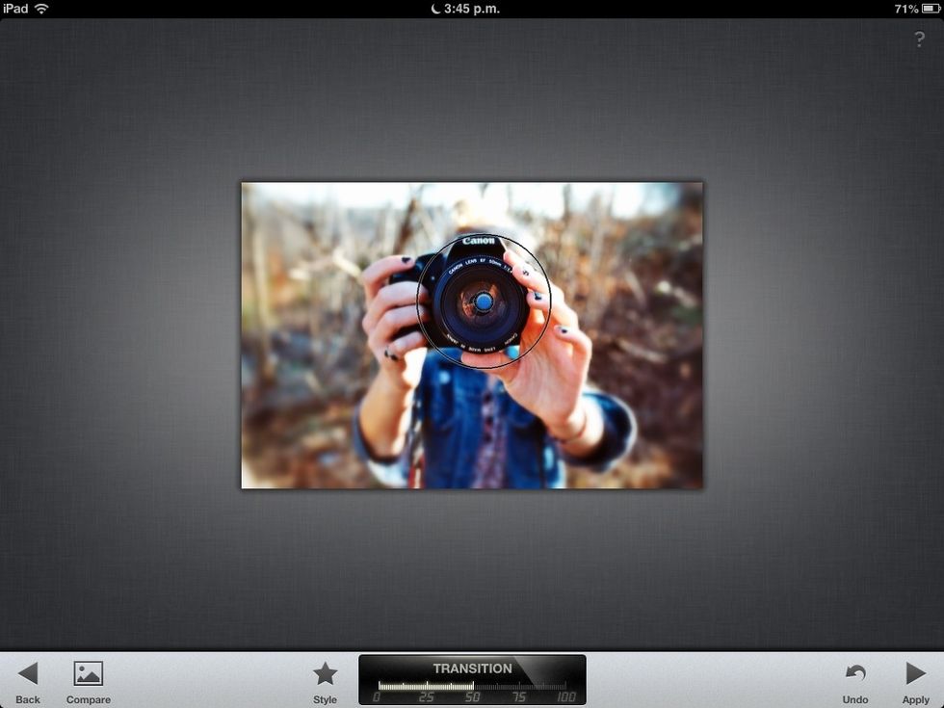Image resolution: width=944 pixels, height=708 pixels.
Task: Click the TRANSITION parameter label
Action: click(473, 669)
